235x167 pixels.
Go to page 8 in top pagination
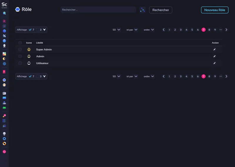point(209,30)
